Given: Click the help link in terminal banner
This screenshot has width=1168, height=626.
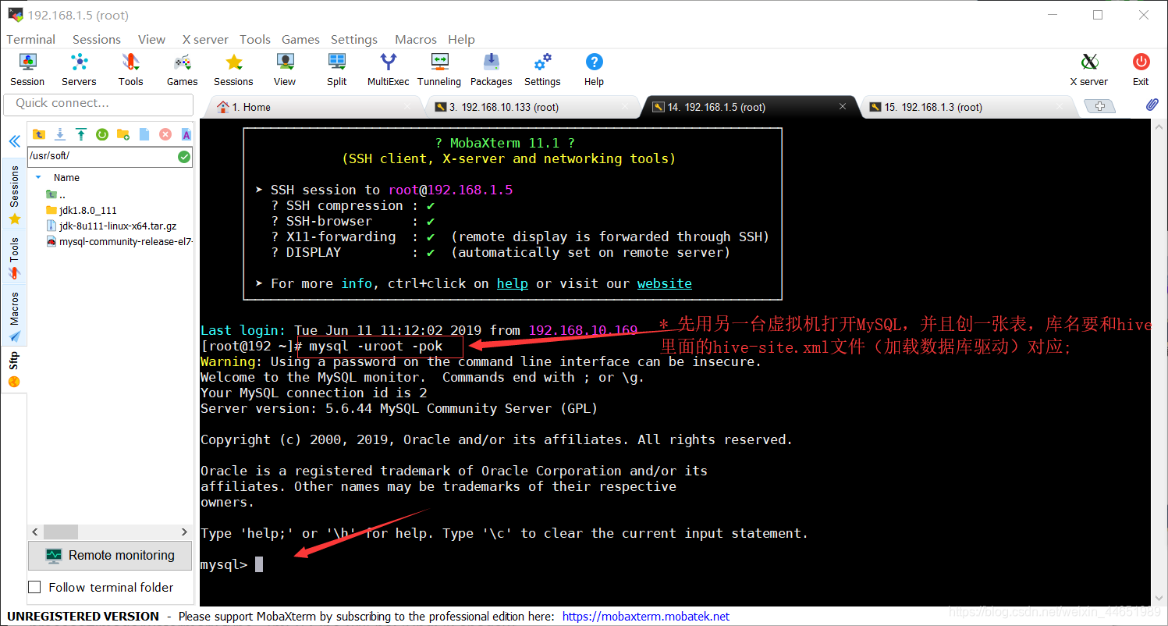Looking at the screenshot, I should point(513,283).
